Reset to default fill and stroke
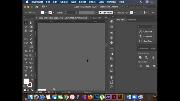 pyautogui.click(x=24, y=86)
